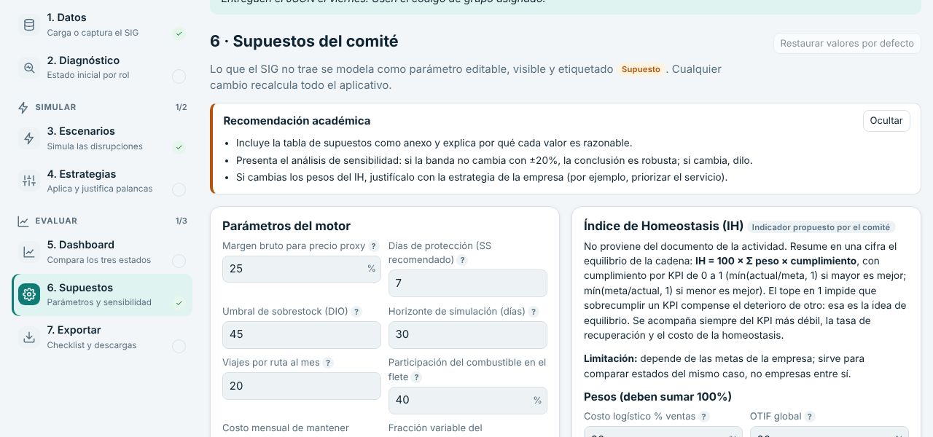Image resolution: width=933 pixels, height=437 pixels.
Task: Open help tooltip for OTIF global
Action: click(809, 417)
